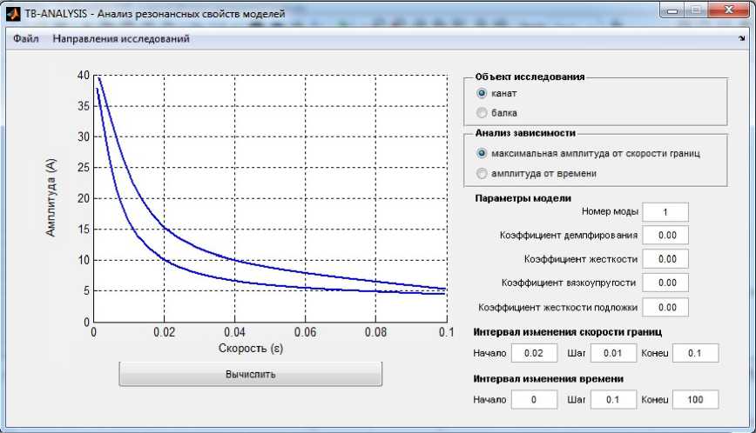This screenshot has height=433, width=756.
Task: Open the Направления исследований menu
Action: pos(121,39)
